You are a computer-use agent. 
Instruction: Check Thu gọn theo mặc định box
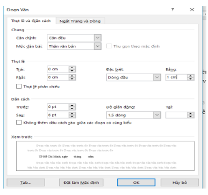[x=109, y=46]
